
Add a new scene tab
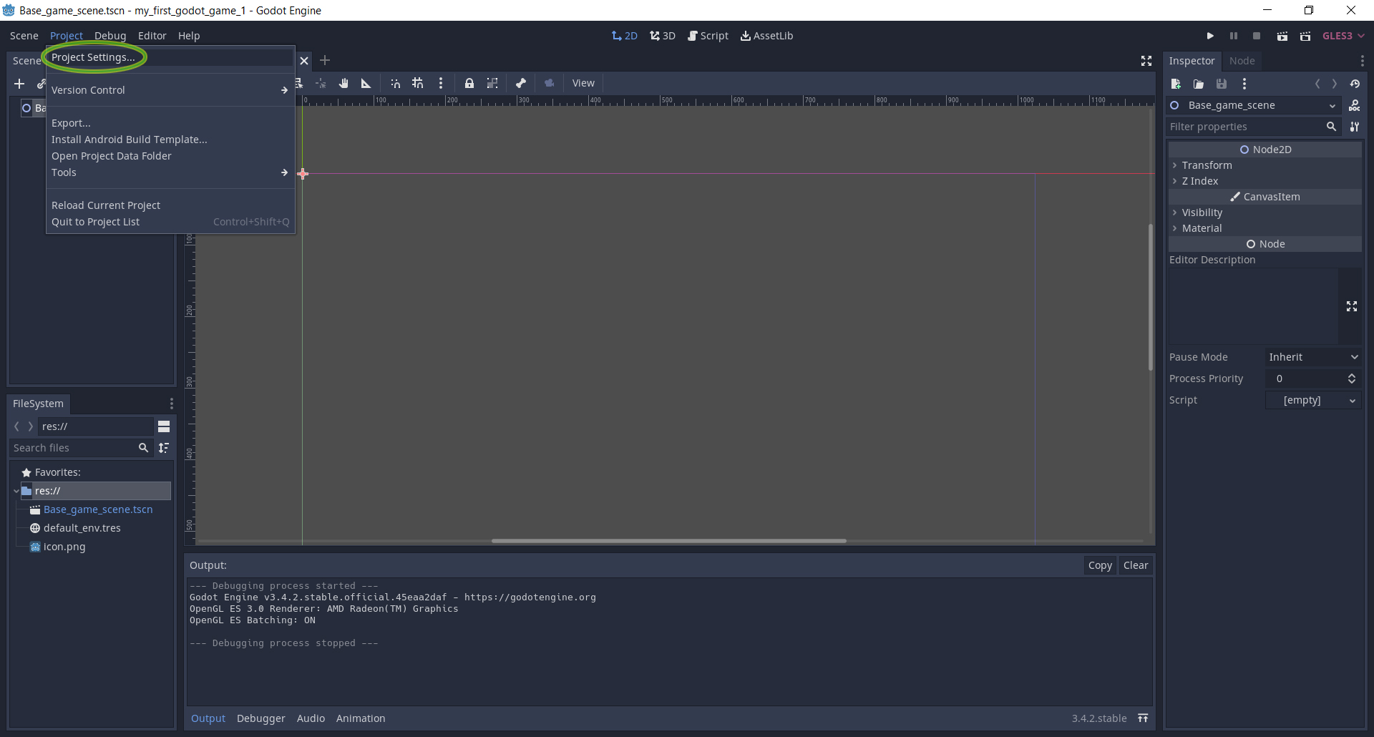pos(325,60)
